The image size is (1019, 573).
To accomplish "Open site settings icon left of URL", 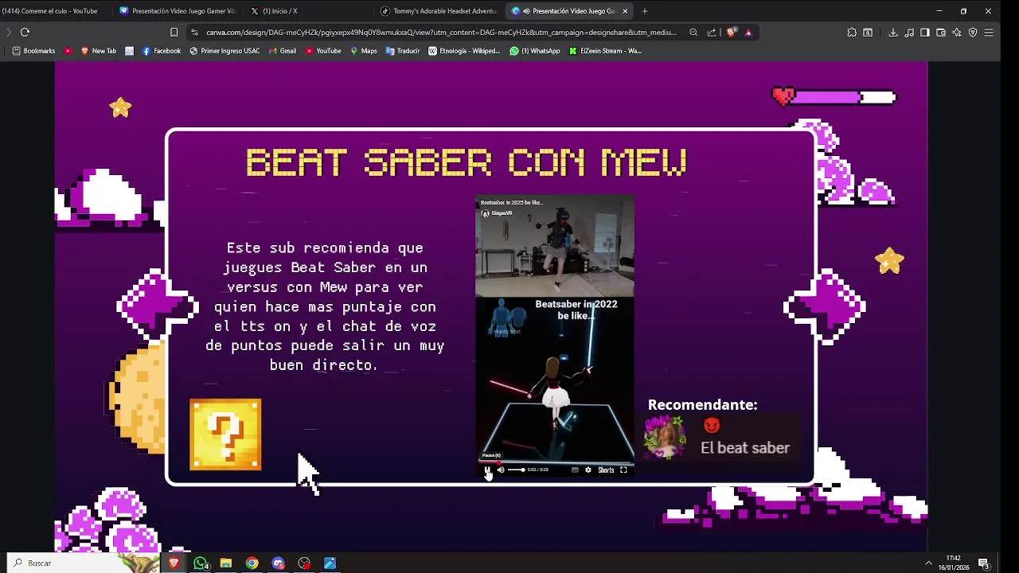I will click(x=194, y=33).
